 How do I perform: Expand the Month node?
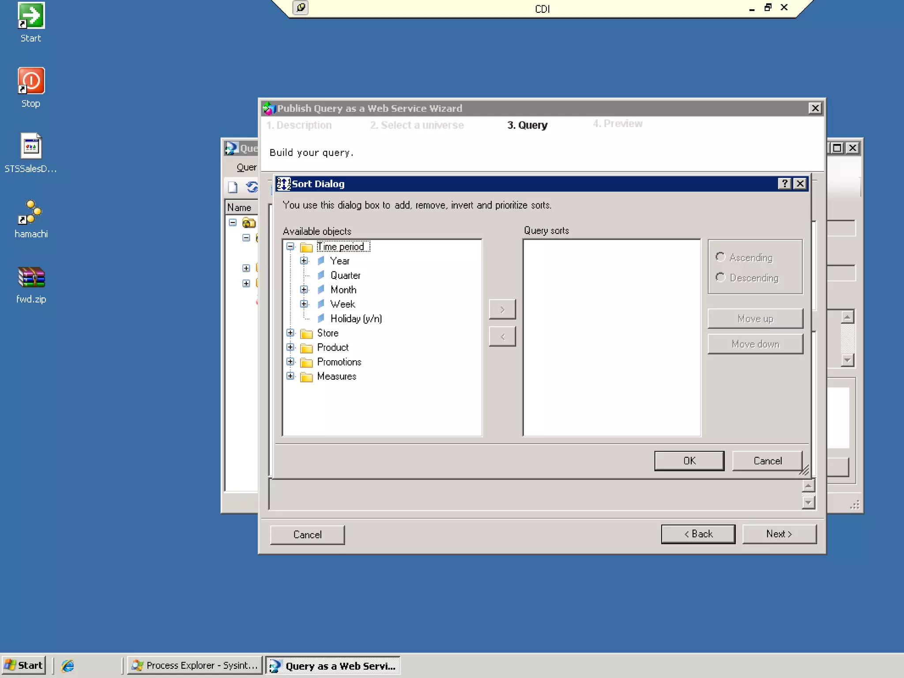pyautogui.click(x=304, y=290)
